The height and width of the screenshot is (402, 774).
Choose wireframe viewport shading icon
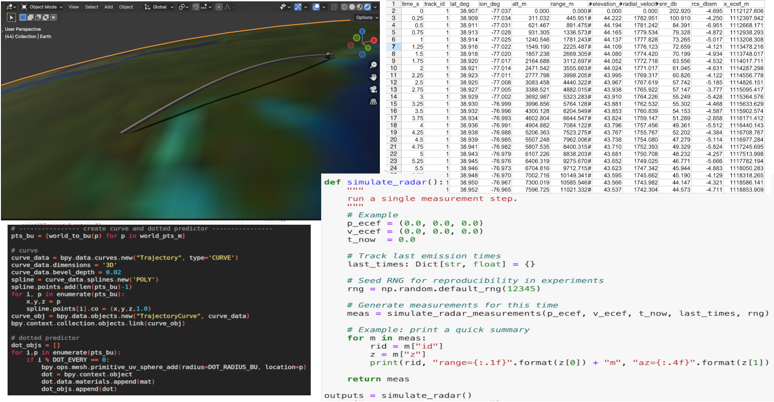(344, 7)
